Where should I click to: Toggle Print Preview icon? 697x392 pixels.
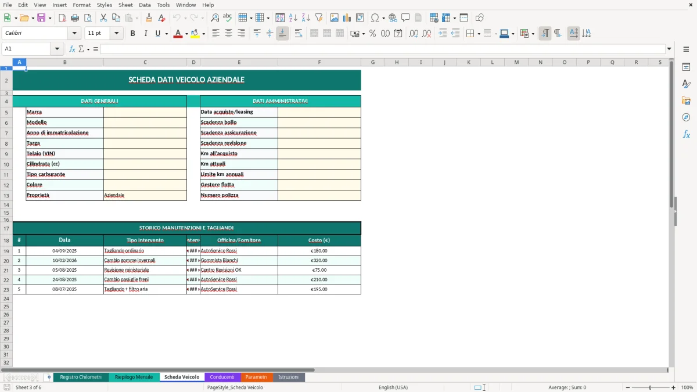pyautogui.click(x=88, y=18)
